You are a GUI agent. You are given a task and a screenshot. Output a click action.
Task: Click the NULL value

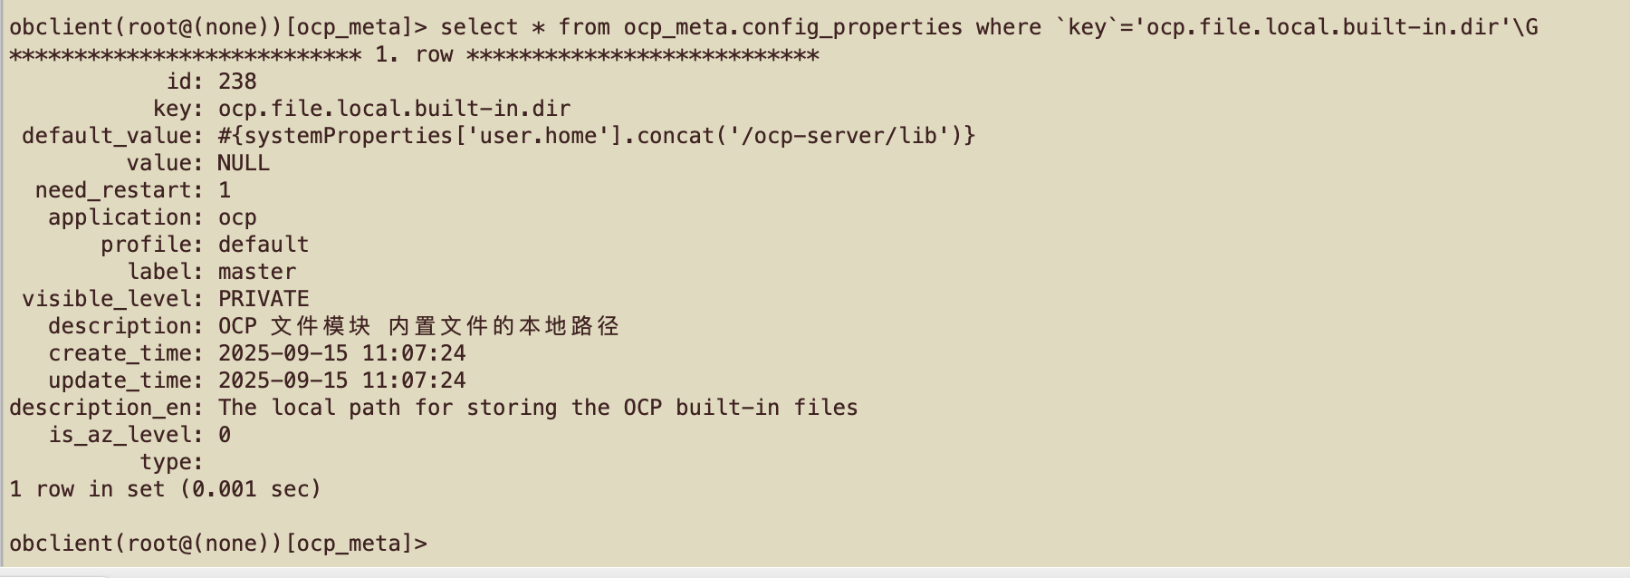(244, 163)
